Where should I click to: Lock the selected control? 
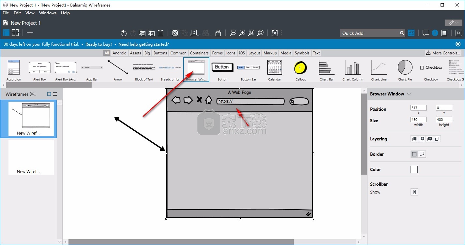218,33
